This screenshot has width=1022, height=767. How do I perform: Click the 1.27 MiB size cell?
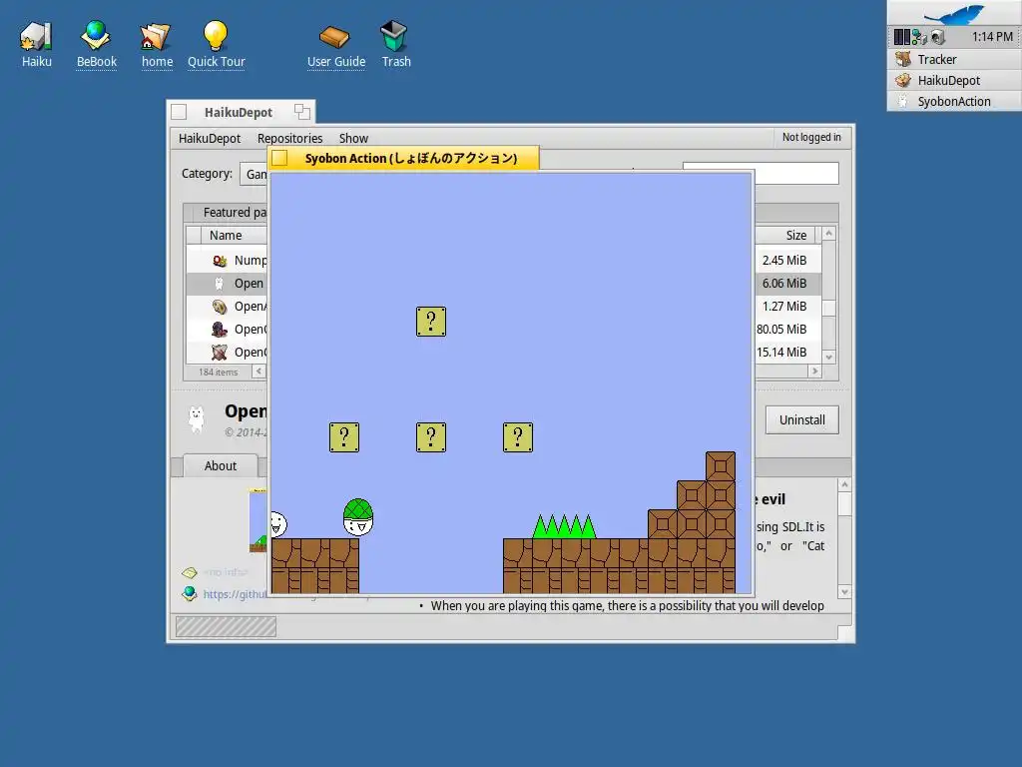coord(784,306)
